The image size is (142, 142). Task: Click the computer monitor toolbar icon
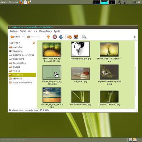[76, 37]
